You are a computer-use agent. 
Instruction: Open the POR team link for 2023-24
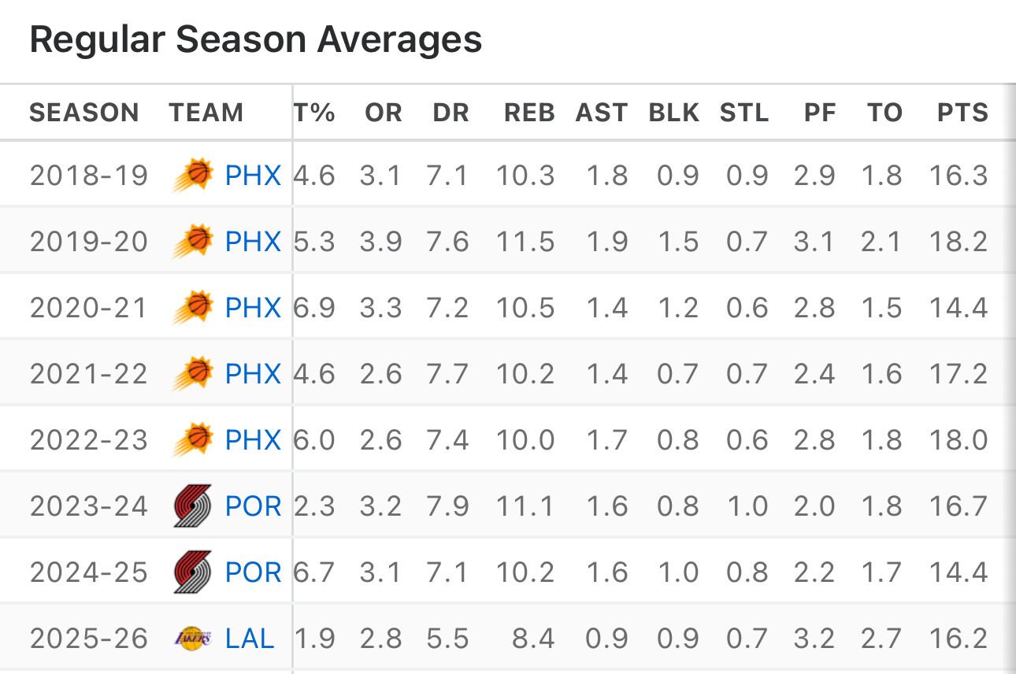[253, 505]
